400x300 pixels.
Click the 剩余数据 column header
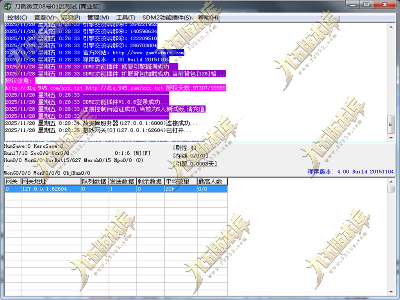tap(150, 181)
